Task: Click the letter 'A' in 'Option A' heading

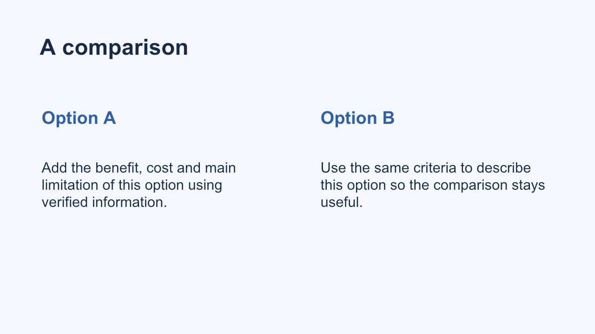Action: tap(109, 118)
